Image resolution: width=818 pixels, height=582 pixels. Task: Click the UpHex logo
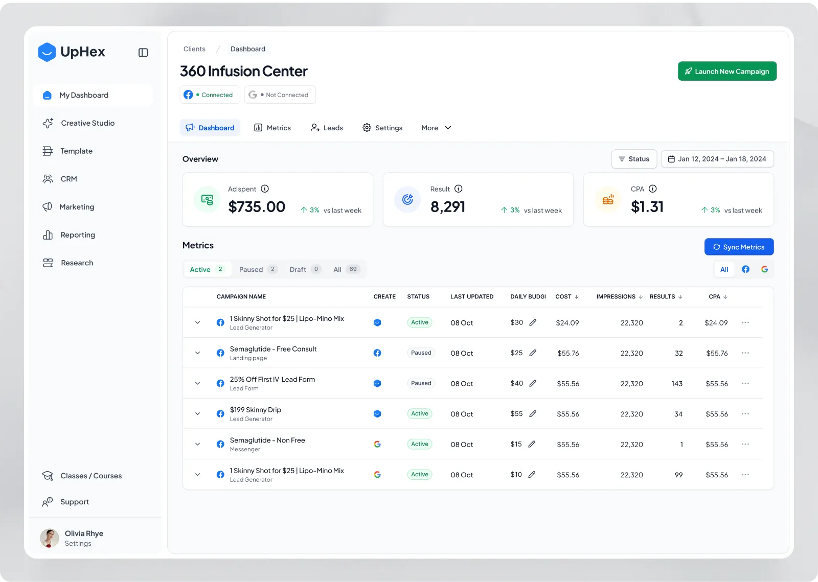tap(72, 52)
